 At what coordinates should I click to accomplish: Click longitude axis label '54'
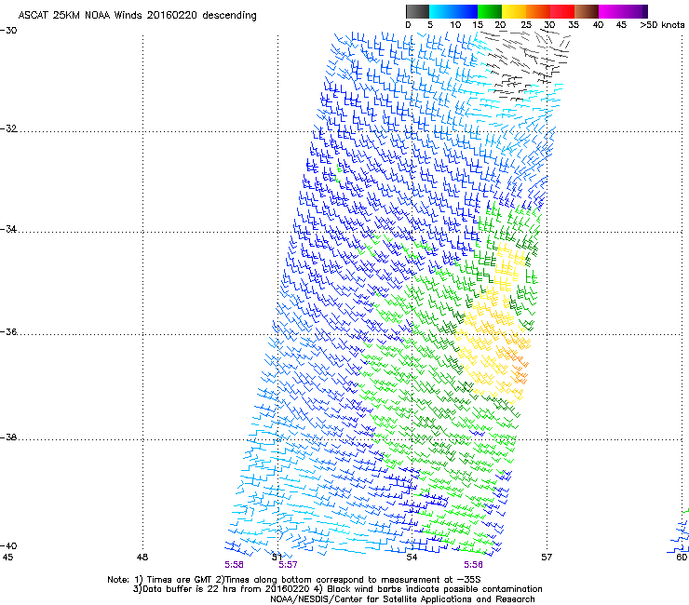click(x=412, y=558)
